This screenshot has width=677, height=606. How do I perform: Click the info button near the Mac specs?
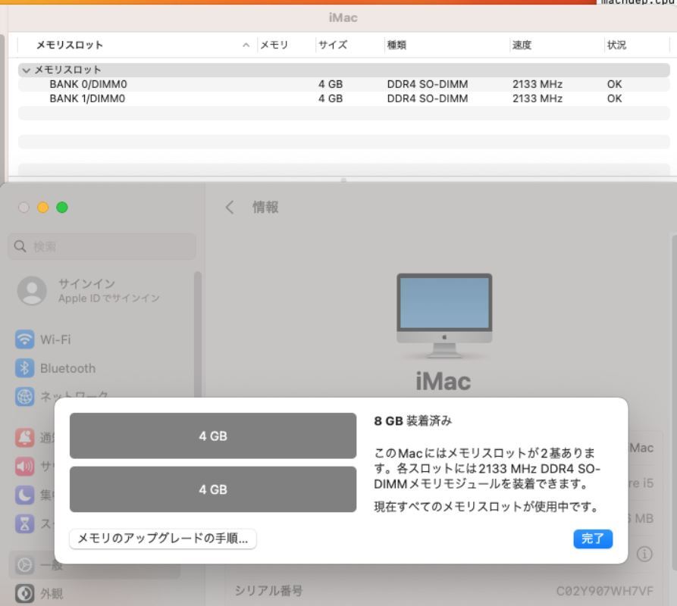[x=644, y=554]
